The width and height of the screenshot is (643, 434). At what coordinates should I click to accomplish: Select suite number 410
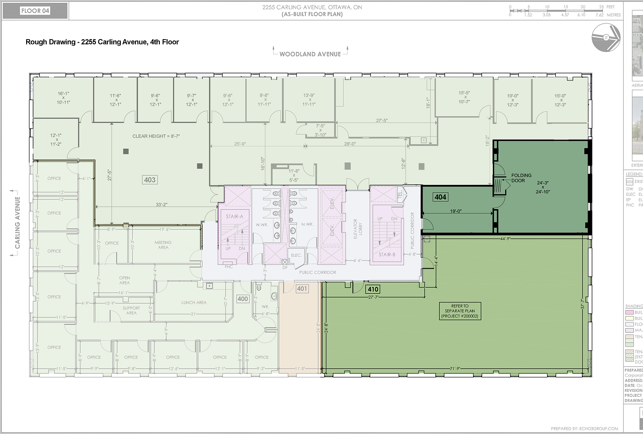372,289
